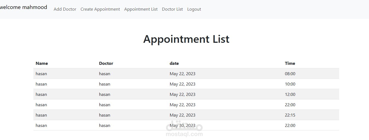Click the Appointment List page heading
Viewport: 369px width, 140px height.
186,39
